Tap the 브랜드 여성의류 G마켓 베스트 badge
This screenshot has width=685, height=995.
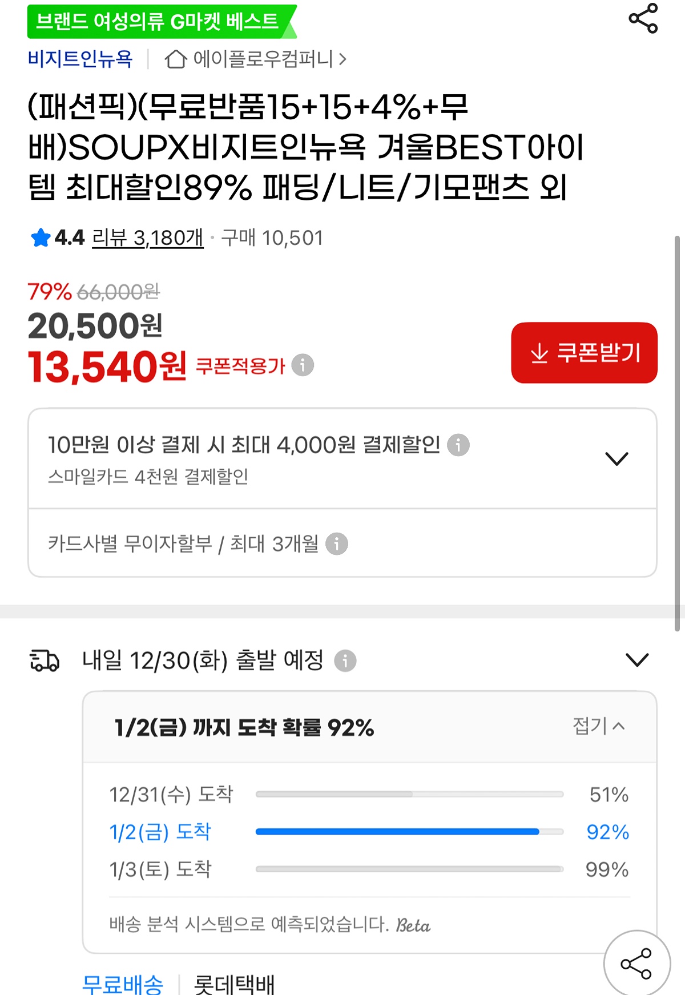point(158,22)
